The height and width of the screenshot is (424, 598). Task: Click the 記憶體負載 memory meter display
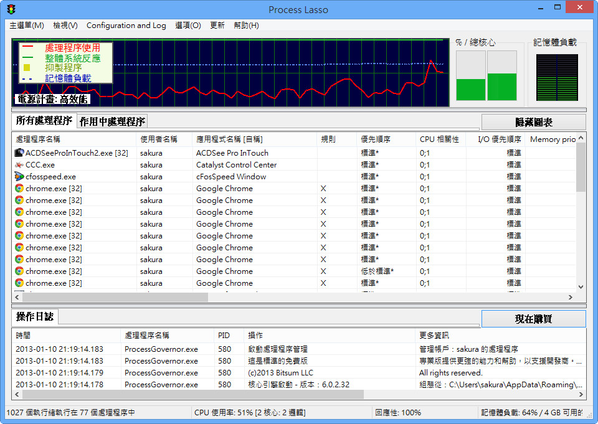557,77
